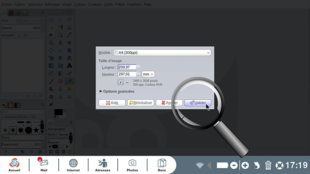The width and height of the screenshot is (310, 174).
Task: Select the Bucket Fill tool
Action: (x=52, y=73)
